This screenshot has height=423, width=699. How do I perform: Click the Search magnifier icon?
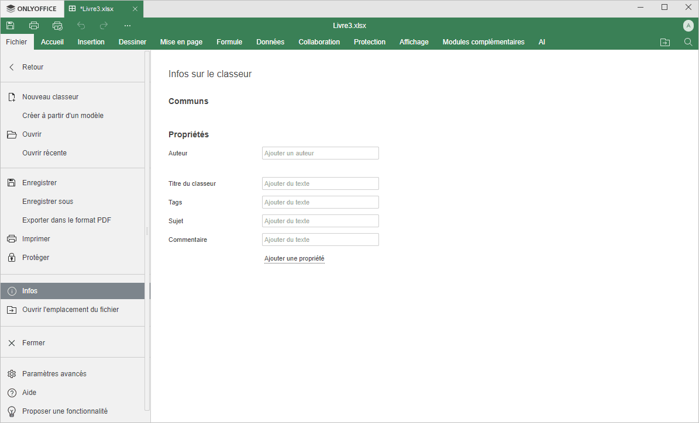tap(688, 42)
